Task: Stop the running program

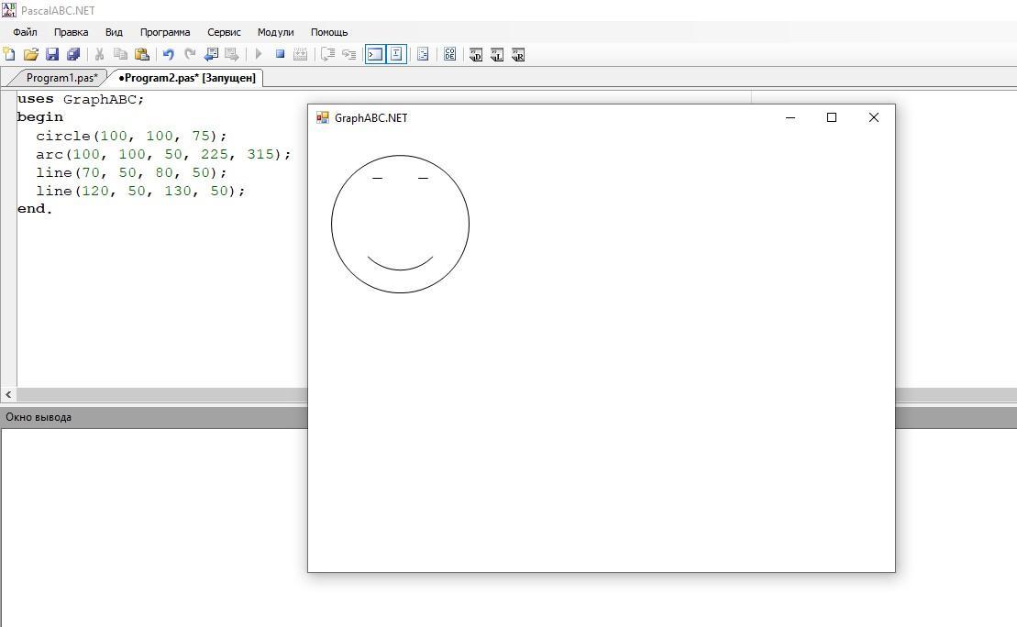Action: coord(281,54)
